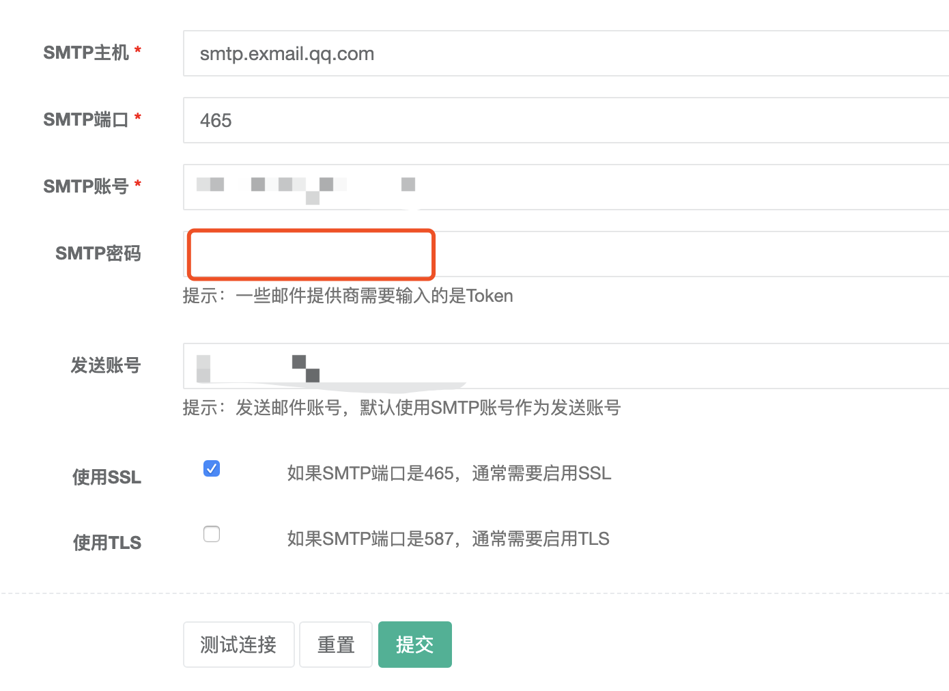Click the 发送账号 label

click(106, 365)
